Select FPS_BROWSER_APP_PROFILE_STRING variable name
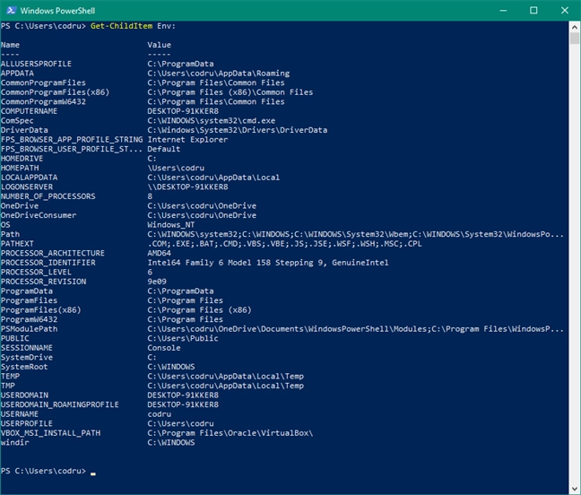 (72, 140)
